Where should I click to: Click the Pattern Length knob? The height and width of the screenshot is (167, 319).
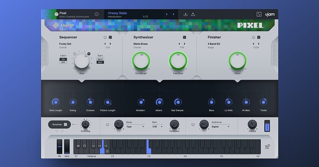(108, 102)
